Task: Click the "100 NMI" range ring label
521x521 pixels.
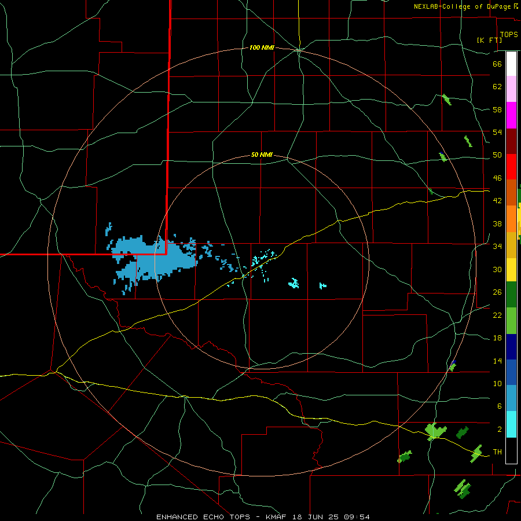Action: point(262,47)
